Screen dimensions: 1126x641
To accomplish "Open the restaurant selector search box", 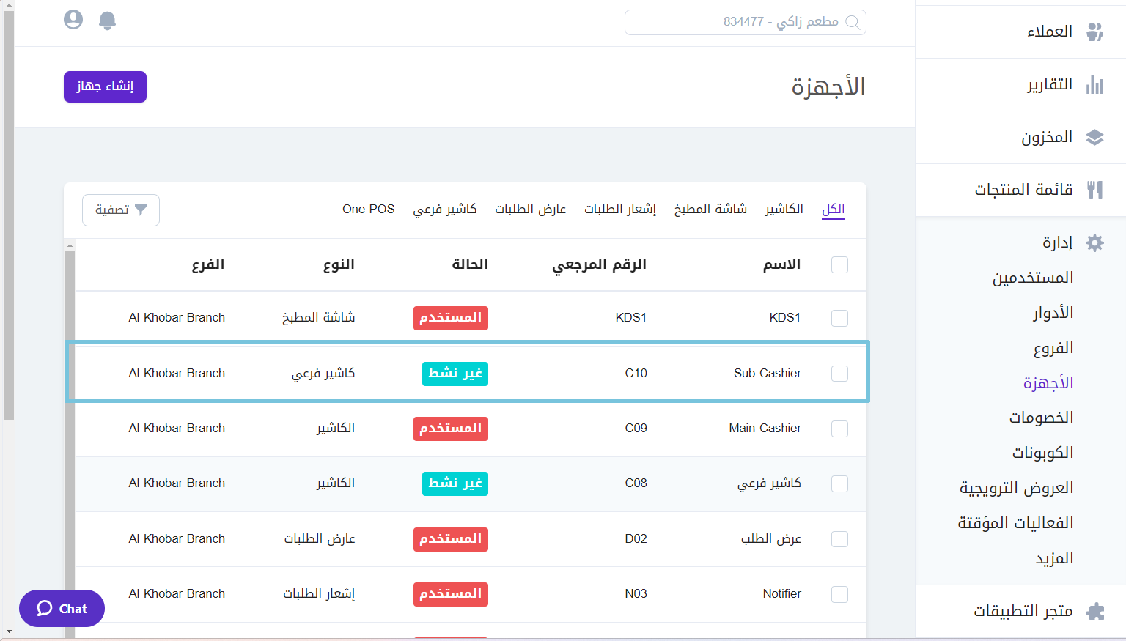I will click(745, 22).
